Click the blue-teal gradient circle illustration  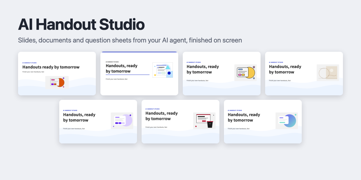287,121
